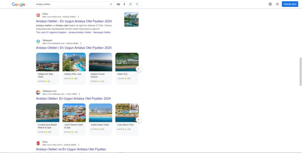Click the page vertical scrollbar thumb
Screen dimensions: 302x153
pos(300,72)
